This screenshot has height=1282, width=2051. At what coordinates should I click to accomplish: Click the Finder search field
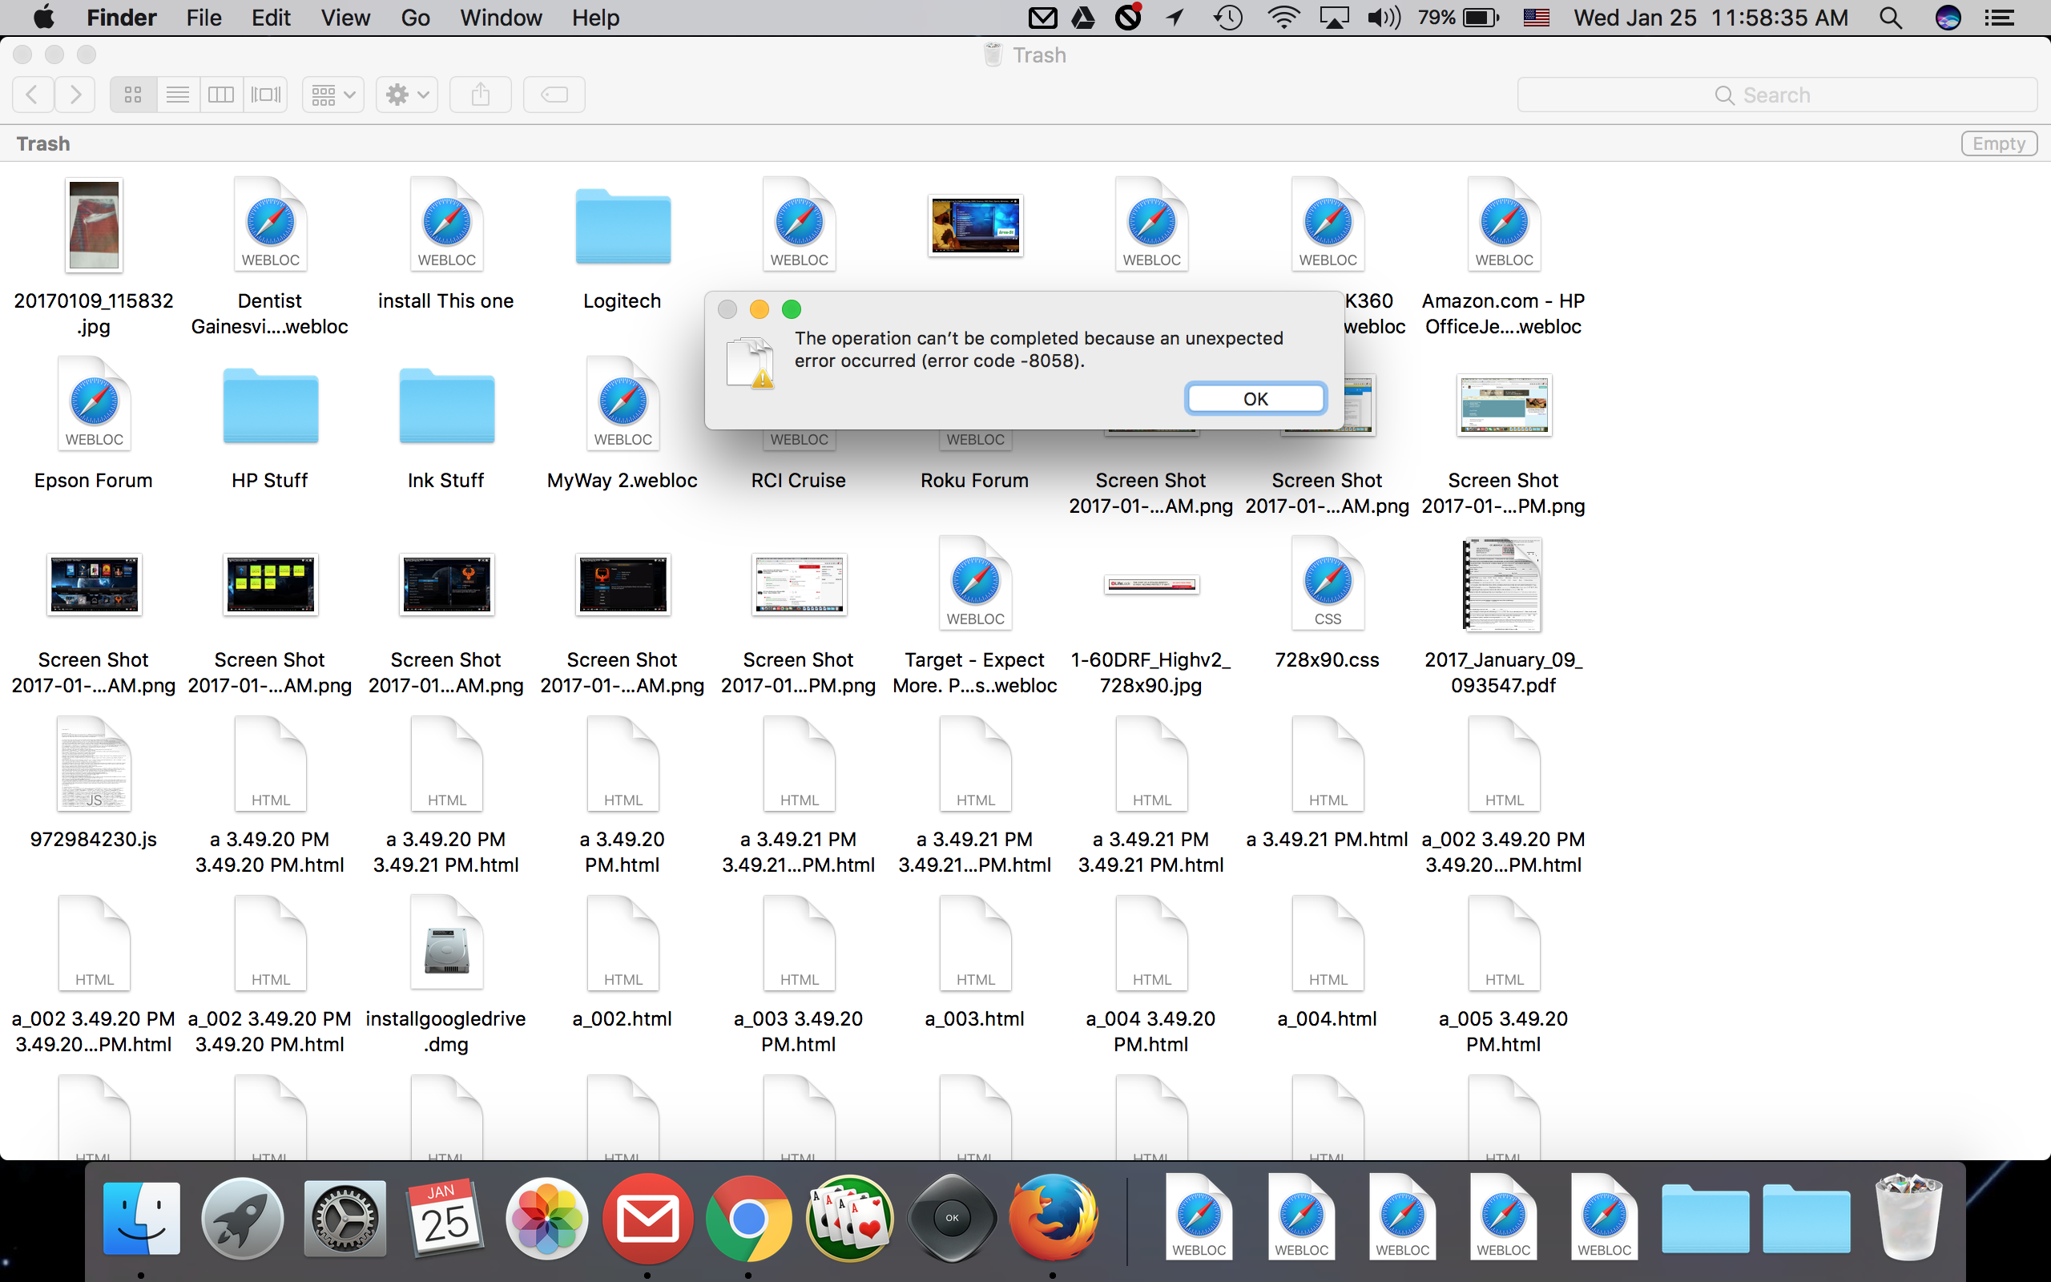click(1776, 95)
